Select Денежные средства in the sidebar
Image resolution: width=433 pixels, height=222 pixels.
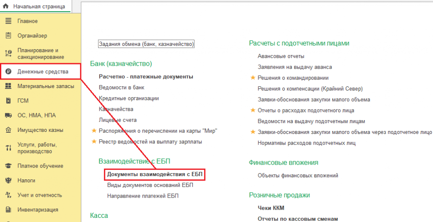(x=40, y=72)
